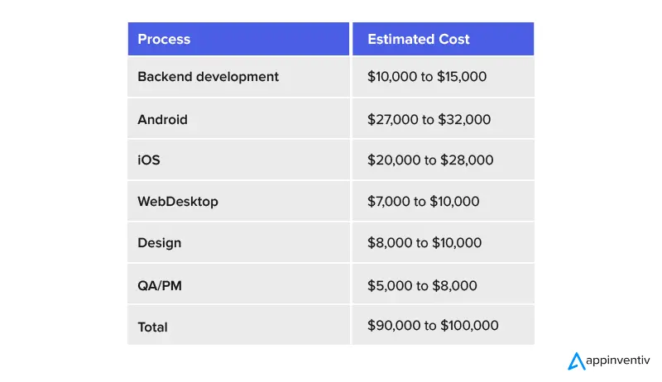Image resolution: width=662 pixels, height=382 pixels.
Task: Select the $5,000 to $8,000 cost cell
Action: pos(422,285)
